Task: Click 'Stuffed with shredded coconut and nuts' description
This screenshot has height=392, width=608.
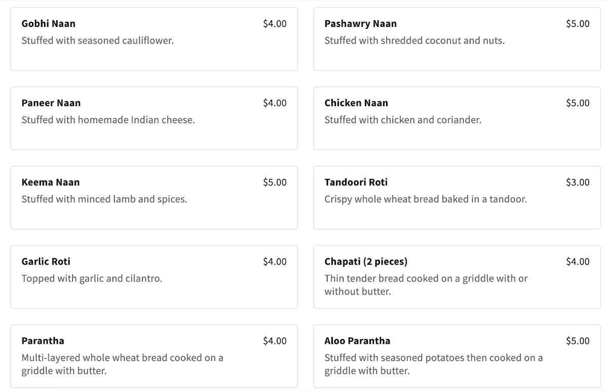Action: coord(414,41)
